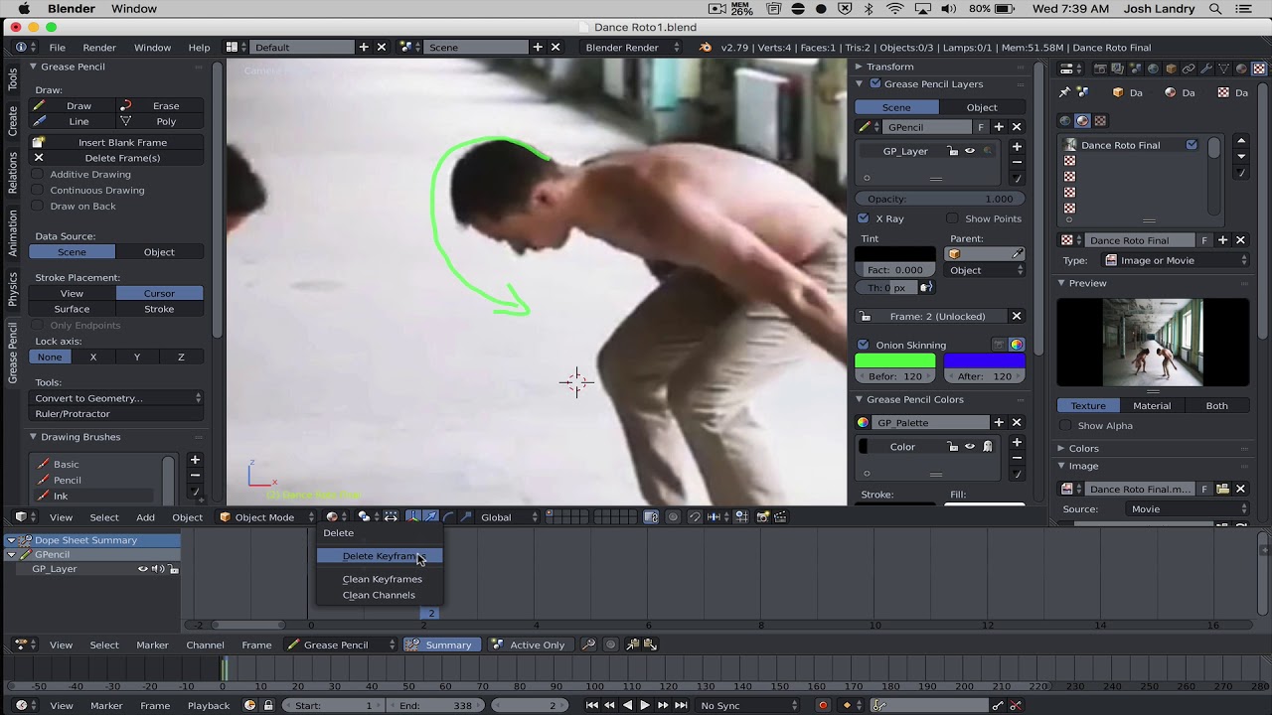
Task: Lock the GP_Layer in dope sheet
Action: (x=174, y=569)
